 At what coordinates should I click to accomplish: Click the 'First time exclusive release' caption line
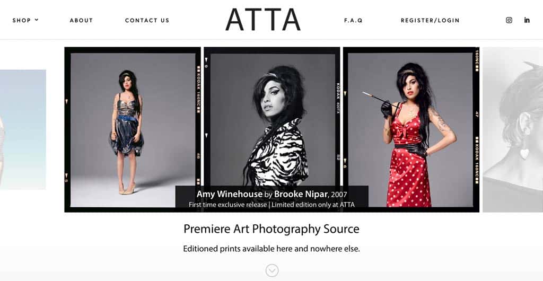[271, 205]
